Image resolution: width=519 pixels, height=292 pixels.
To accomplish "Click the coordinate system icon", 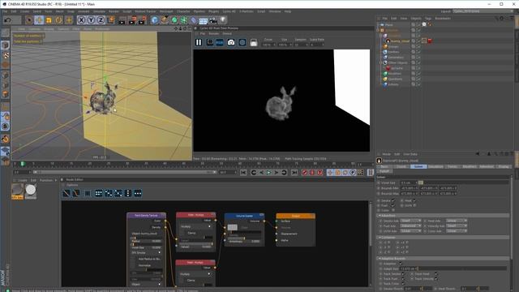I will click(110, 20).
